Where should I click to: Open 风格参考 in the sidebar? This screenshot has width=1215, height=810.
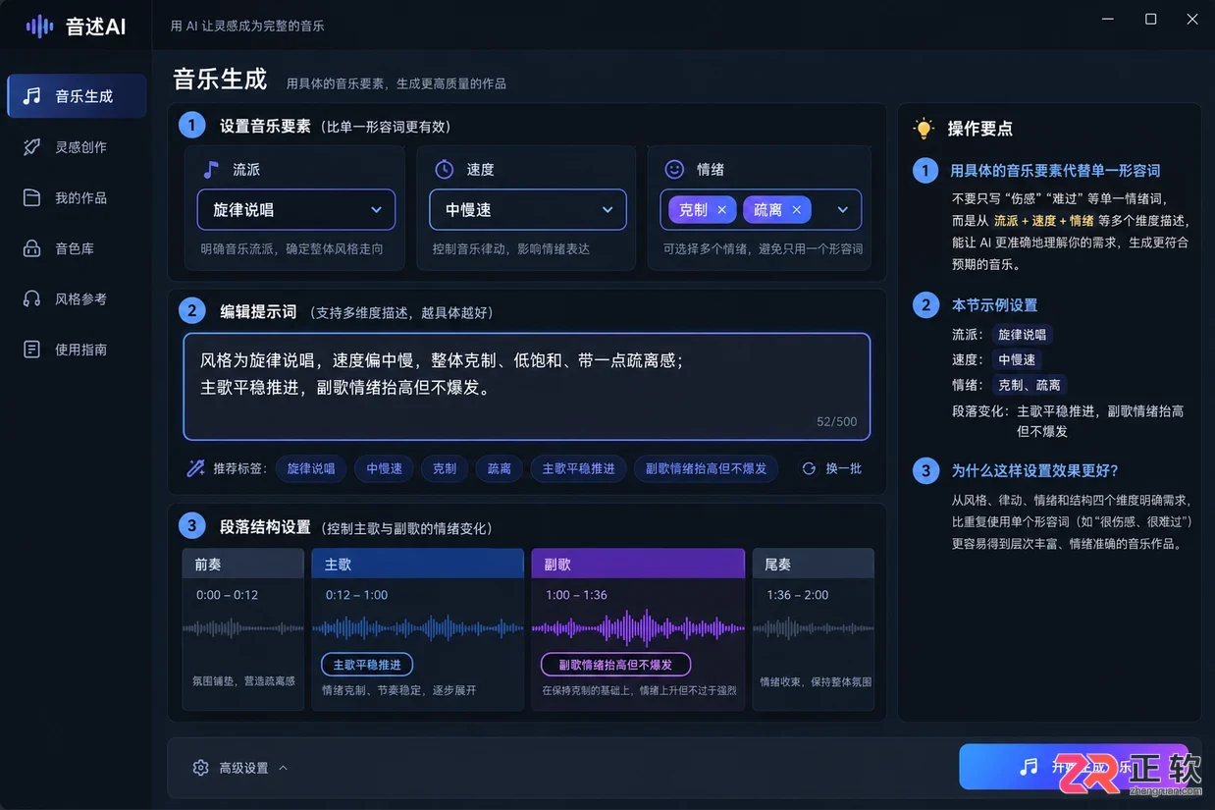pos(77,298)
